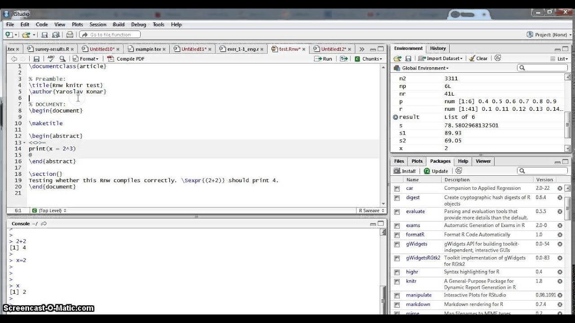575x323 pixels.
Task: Run spell check on the document
Action: pos(51,59)
